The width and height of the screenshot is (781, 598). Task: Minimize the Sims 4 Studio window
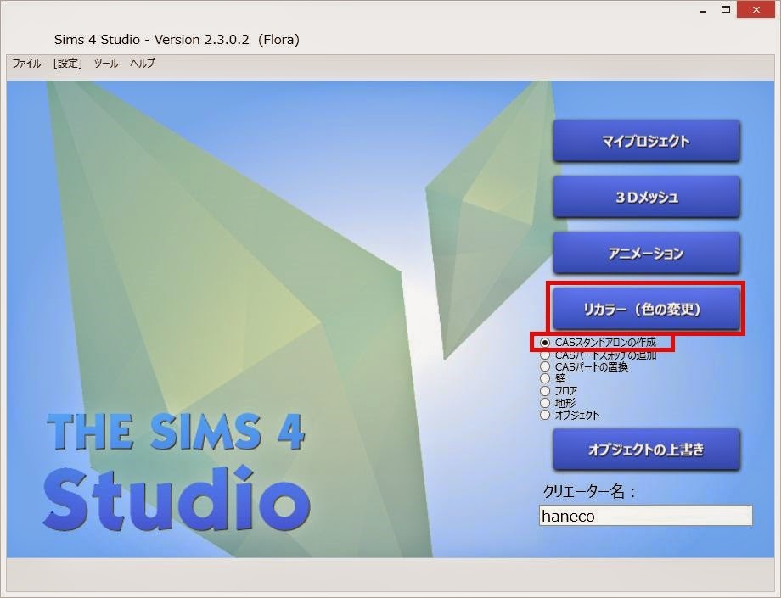click(703, 10)
